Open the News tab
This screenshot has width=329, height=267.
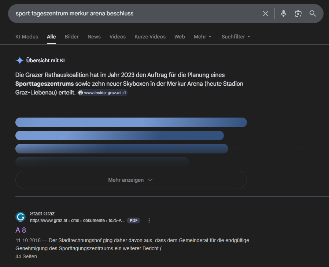[94, 37]
